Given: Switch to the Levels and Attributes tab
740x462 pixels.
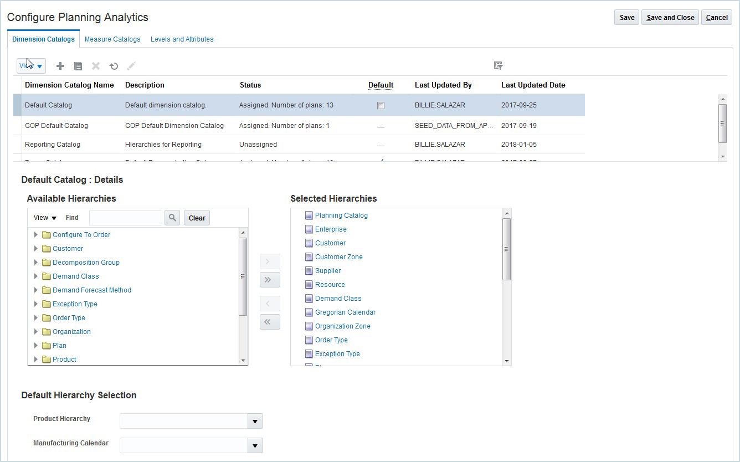Looking at the screenshot, I should (182, 39).
